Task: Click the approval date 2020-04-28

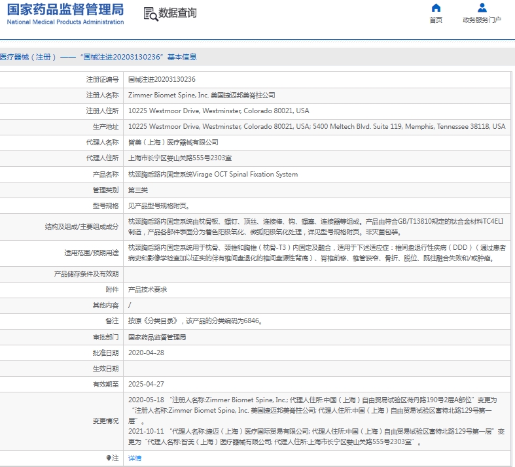Action: pos(146,353)
